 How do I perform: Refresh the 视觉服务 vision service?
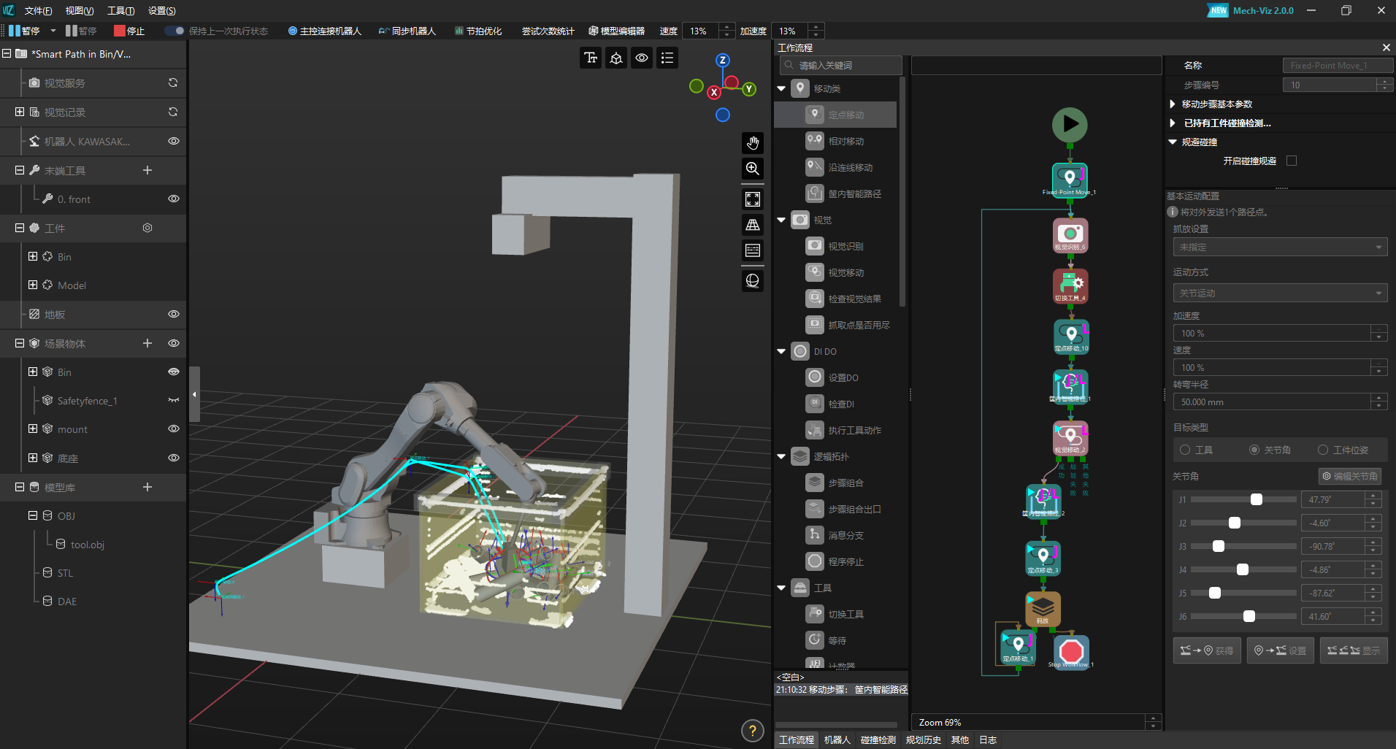point(173,82)
